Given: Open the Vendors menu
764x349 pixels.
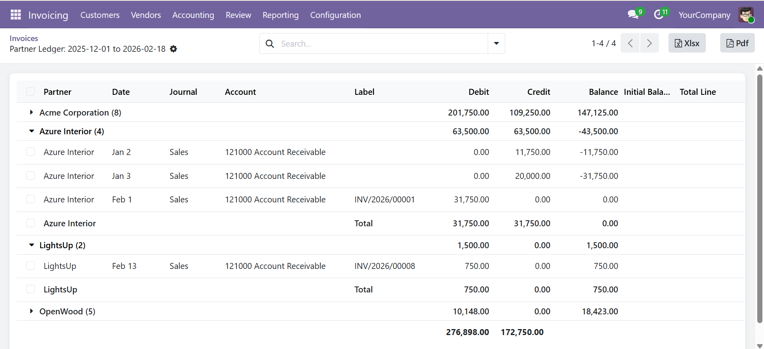Looking at the screenshot, I should coord(146,15).
